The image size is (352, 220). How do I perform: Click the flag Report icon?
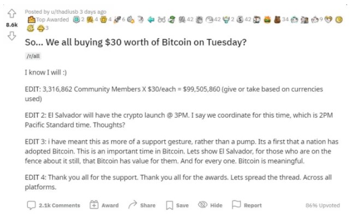click(236, 205)
